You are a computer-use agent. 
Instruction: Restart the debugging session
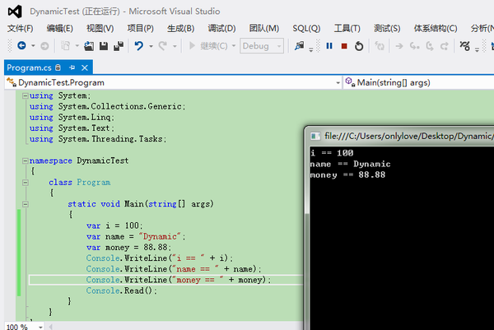pyautogui.click(x=359, y=46)
